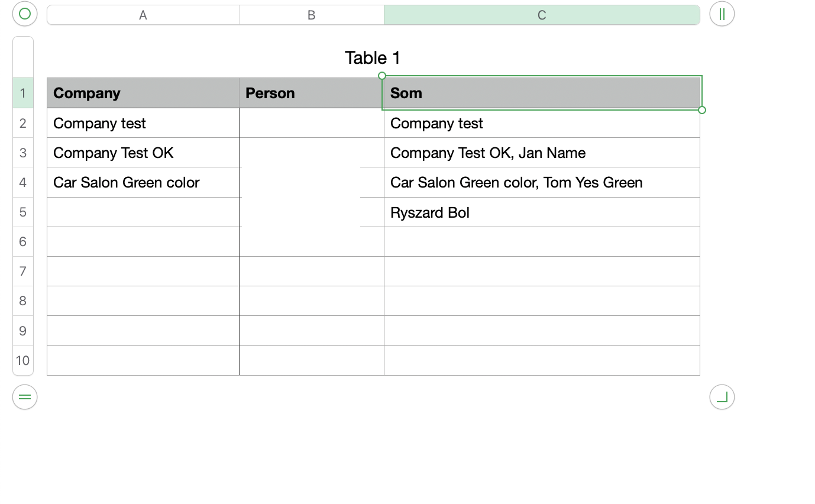Click the add-row handle at bottom-left
This screenshot has height=504, width=815.
(24, 397)
